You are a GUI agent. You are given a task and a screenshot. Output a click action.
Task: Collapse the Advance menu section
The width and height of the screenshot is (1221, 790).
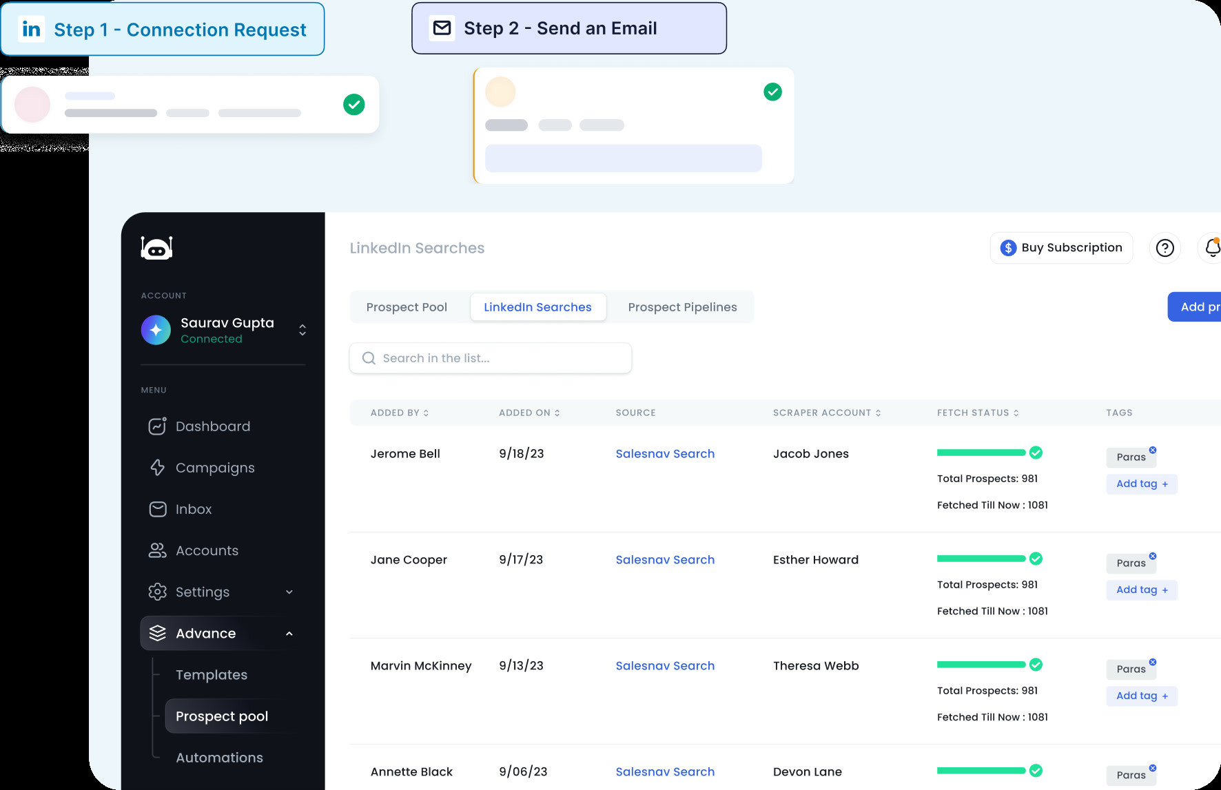point(290,633)
